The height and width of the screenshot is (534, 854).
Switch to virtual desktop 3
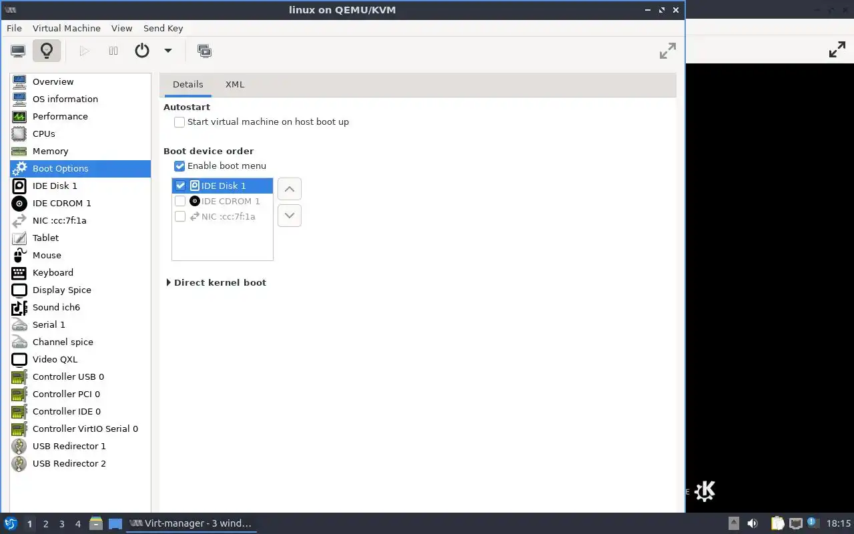61,524
